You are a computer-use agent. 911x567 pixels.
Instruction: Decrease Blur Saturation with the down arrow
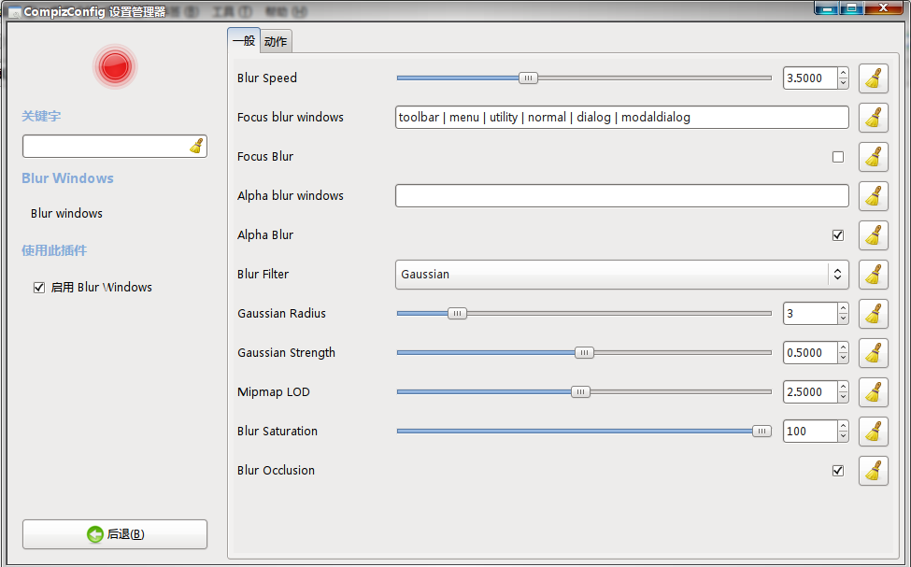click(x=843, y=436)
